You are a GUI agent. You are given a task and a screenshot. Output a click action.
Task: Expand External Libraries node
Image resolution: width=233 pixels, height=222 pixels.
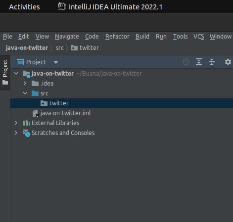point(16,123)
